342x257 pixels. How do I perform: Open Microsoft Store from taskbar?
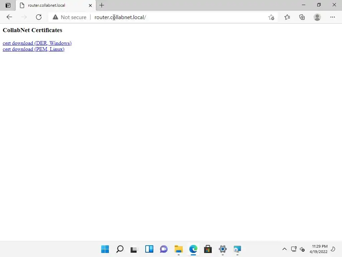(208, 249)
